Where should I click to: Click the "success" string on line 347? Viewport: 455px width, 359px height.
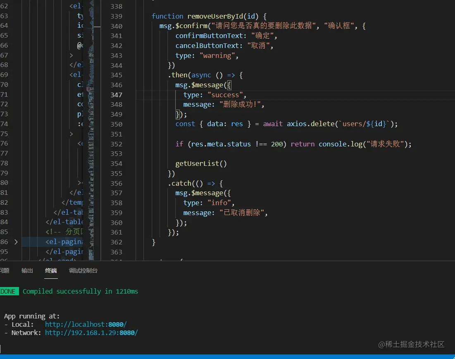point(225,95)
